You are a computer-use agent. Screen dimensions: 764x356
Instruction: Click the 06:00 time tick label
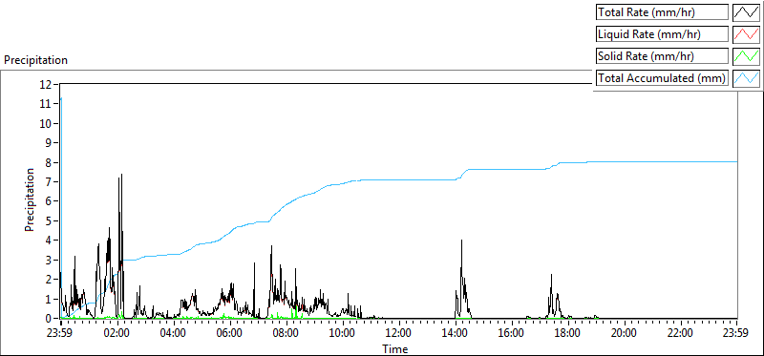pos(230,334)
